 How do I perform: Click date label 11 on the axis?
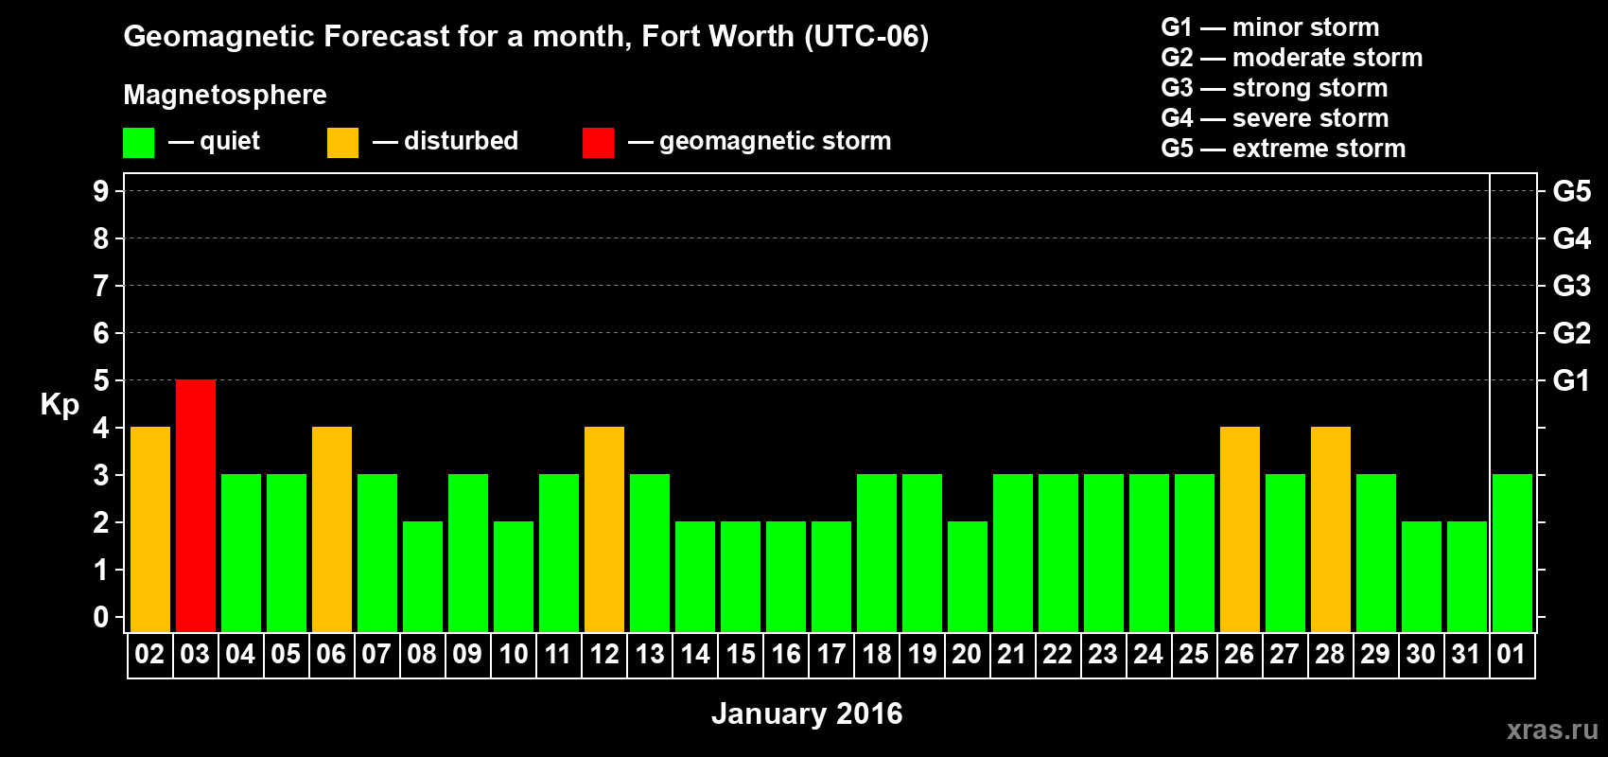tap(558, 654)
